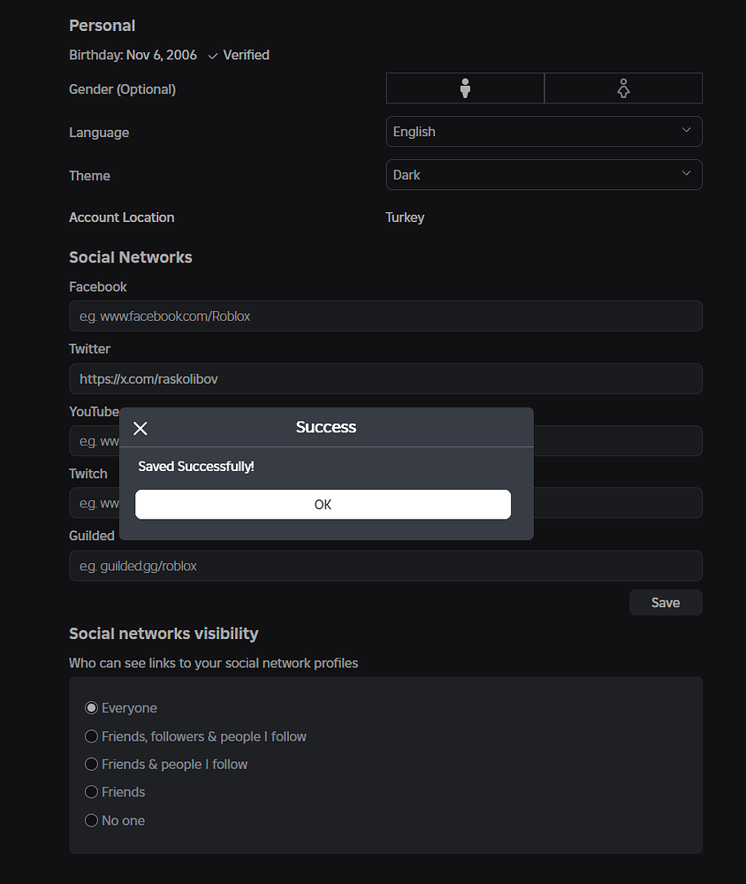The height and width of the screenshot is (884, 746).
Task: Click the Twitter field containing x.com/raskolibov
Action: (385, 378)
